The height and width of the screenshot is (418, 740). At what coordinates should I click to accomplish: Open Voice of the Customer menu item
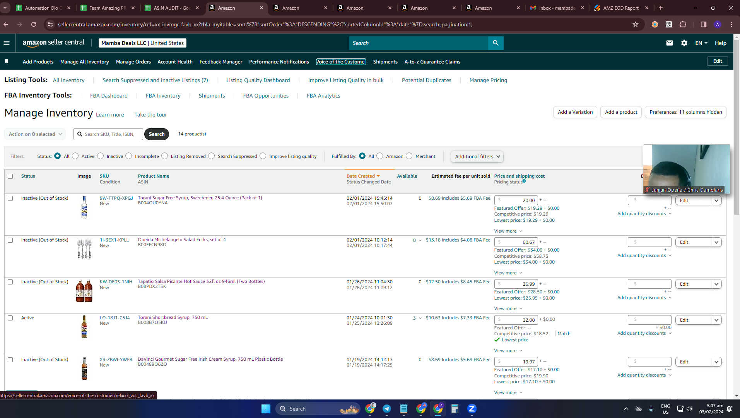341,62
